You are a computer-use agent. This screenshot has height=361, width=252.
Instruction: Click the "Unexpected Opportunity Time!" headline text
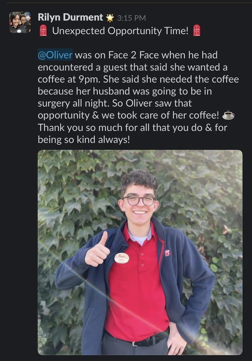pos(120,31)
